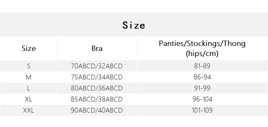Screen dimensions: 268x127
Task: Click the bold Size title heading
Action: pyautogui.click(x=134, y=25)
